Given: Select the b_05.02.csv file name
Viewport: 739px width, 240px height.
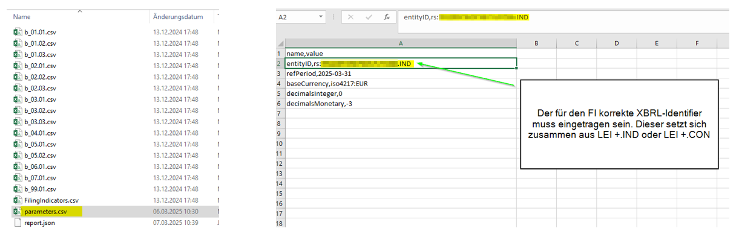Looking at the screenshot, I should (40, 156).
